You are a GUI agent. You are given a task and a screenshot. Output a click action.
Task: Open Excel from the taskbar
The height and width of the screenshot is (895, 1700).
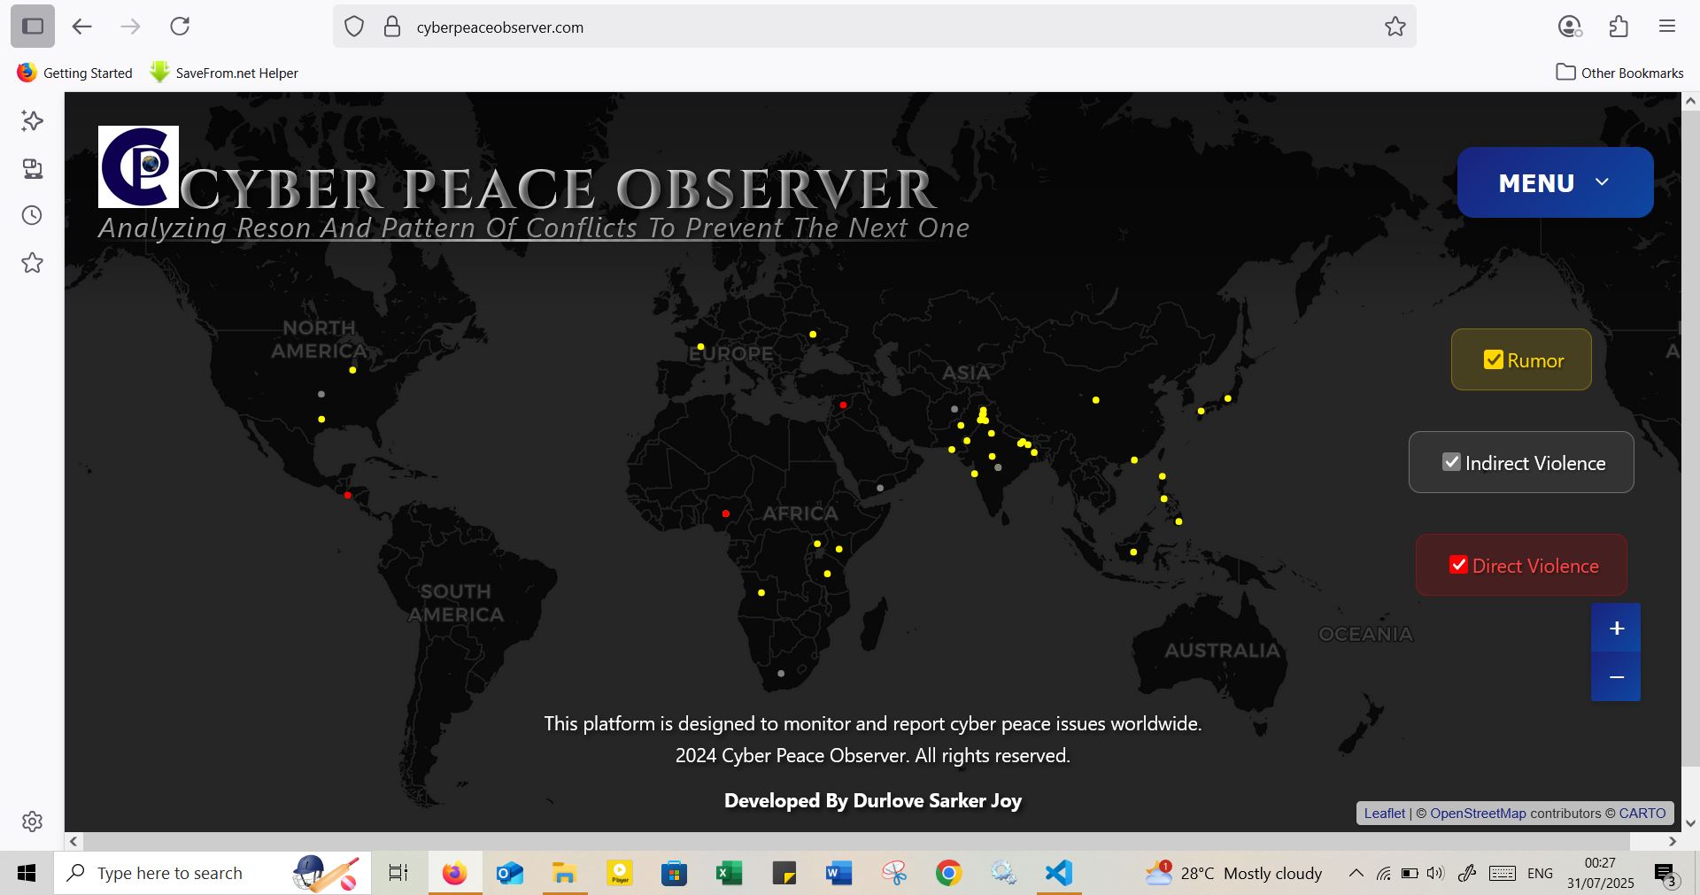coord(730,873)
